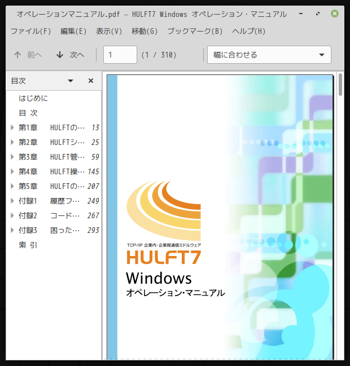The width and height of the screenshot is (350, 366).
Task: Click the HULFT7 logo on the cover page
Action: tap(164, 222)
